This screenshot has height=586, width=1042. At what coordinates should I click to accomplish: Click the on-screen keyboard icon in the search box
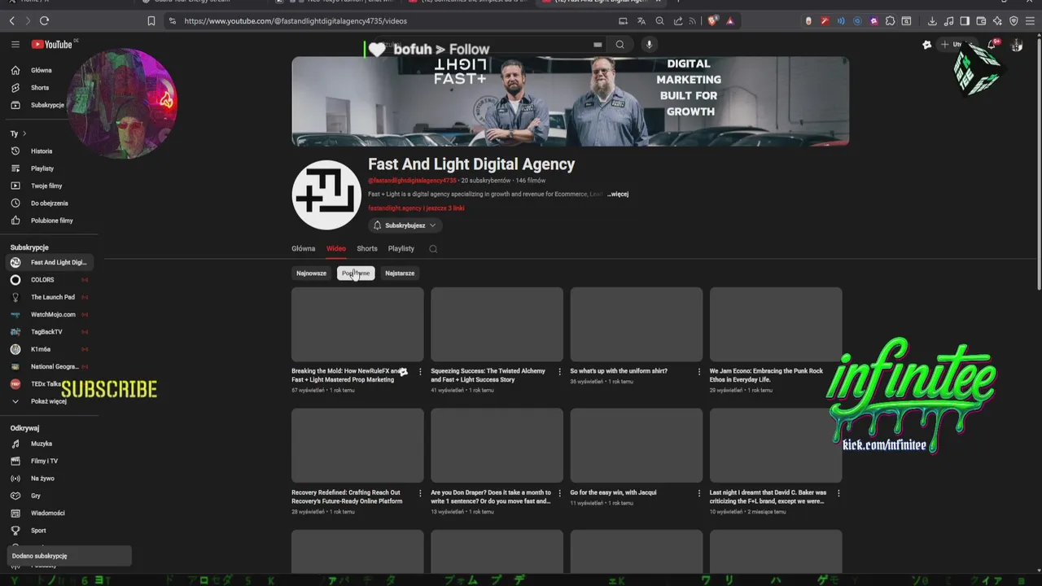pyautogui.click(x=598, y=45)
